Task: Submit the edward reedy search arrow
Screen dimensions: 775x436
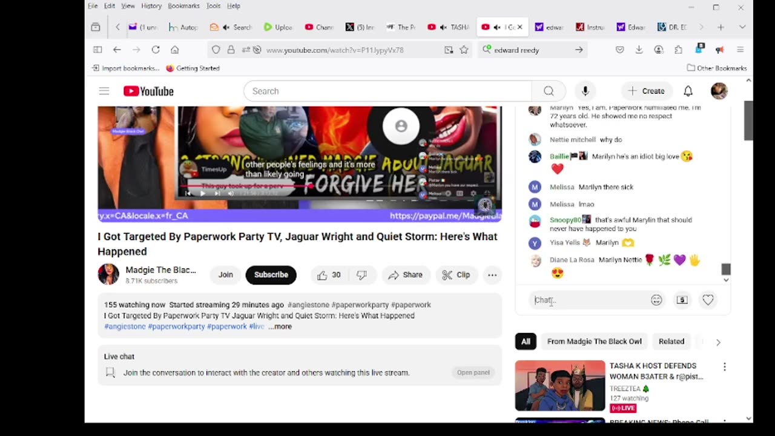Action: (x=579, y=50)
